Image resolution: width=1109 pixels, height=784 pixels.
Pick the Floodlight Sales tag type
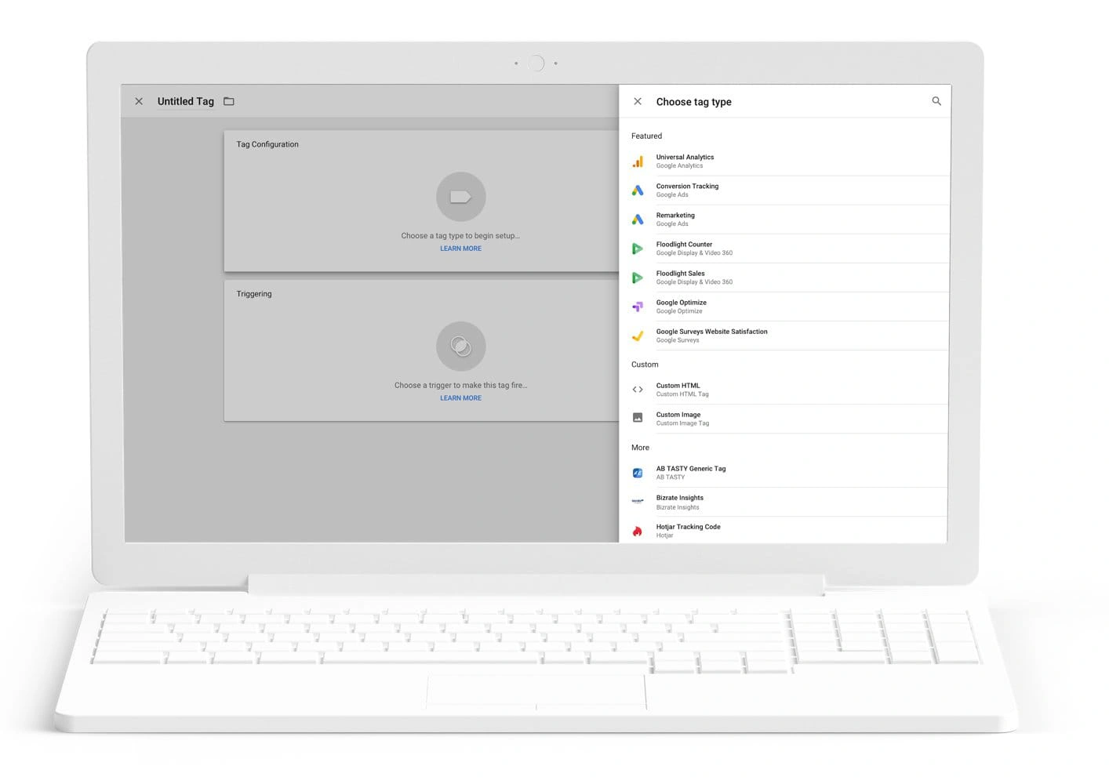pyautogui.click(x=789, y=278)
